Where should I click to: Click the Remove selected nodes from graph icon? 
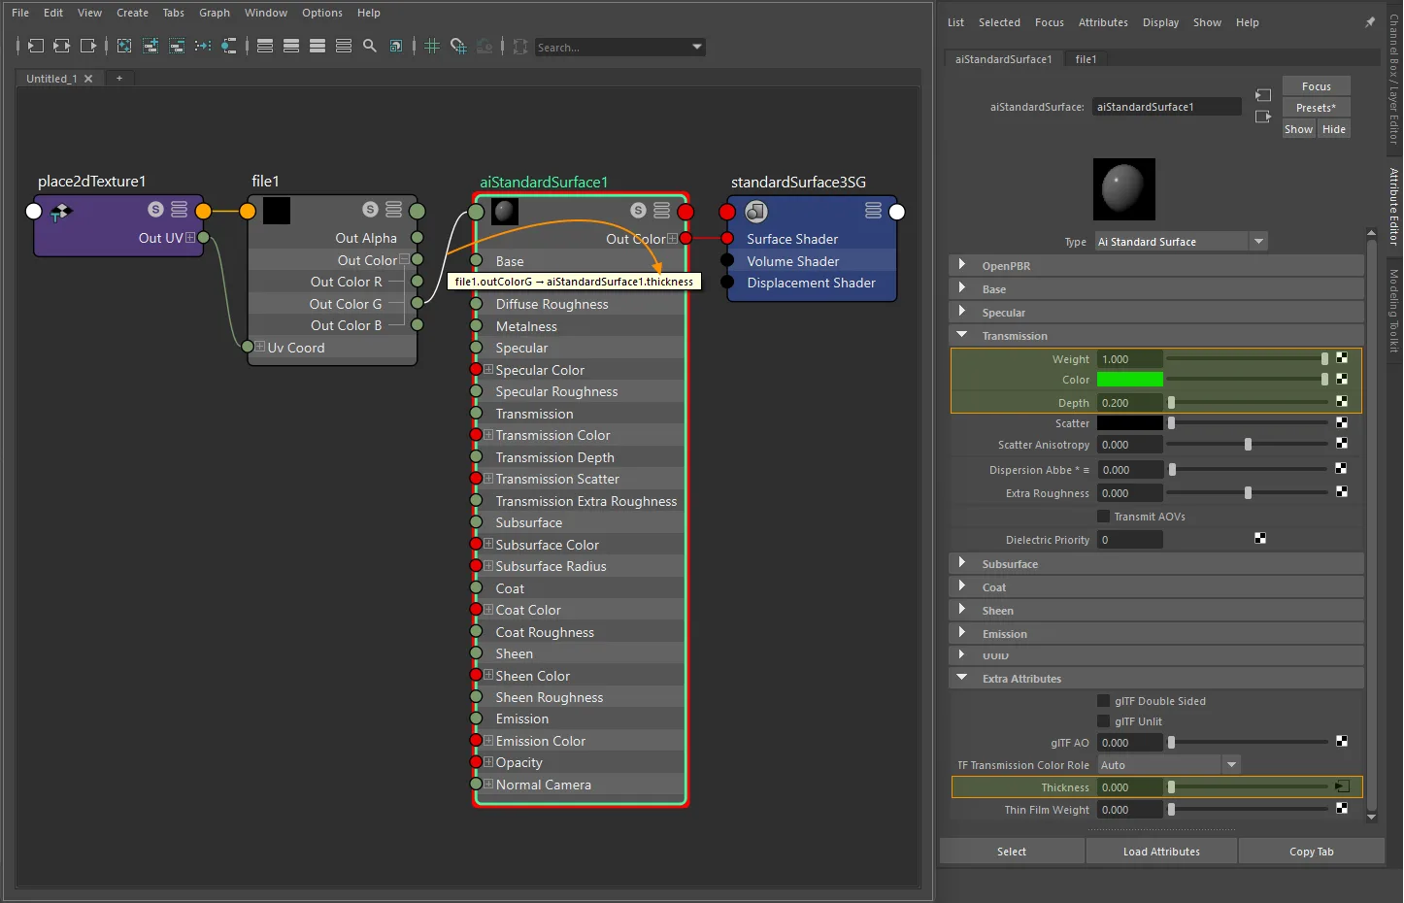(x=177, y=46)
